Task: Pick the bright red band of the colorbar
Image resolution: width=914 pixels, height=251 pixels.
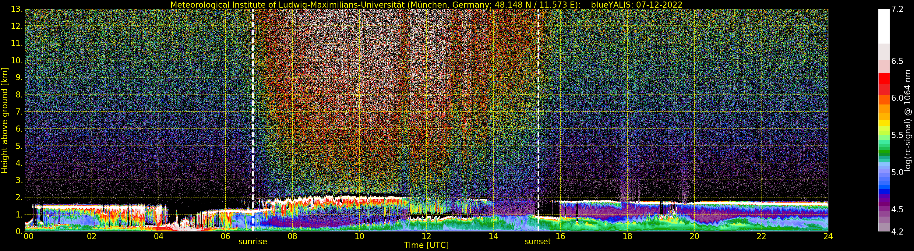Action: [884, 78]
